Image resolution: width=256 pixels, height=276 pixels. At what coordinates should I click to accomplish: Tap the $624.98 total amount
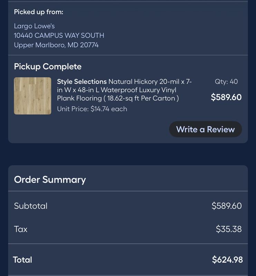pyautogui.click(x=227, y=260)
